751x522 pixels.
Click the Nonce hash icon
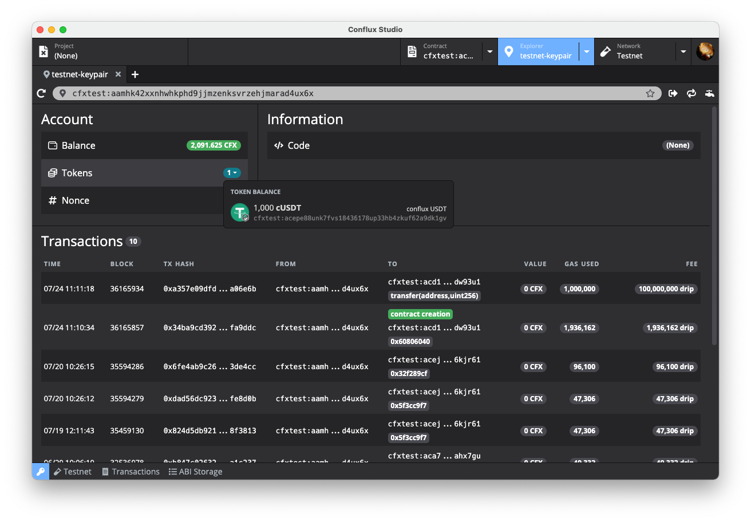(52, 200)
